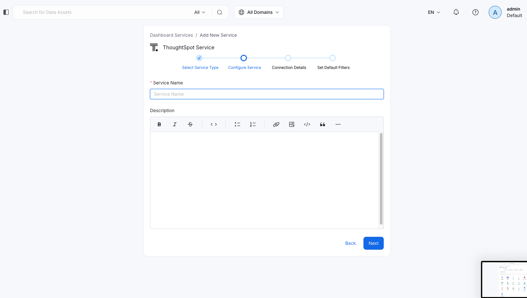The image size is (527, 298).
Task: Insert a bullet list
Action: point(237,124)
